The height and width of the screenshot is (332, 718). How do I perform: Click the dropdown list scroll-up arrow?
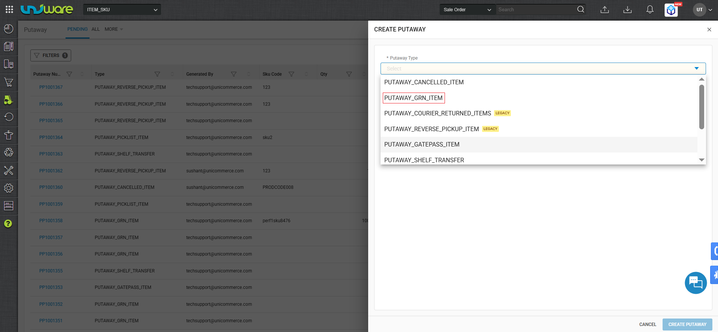point(702,79)
